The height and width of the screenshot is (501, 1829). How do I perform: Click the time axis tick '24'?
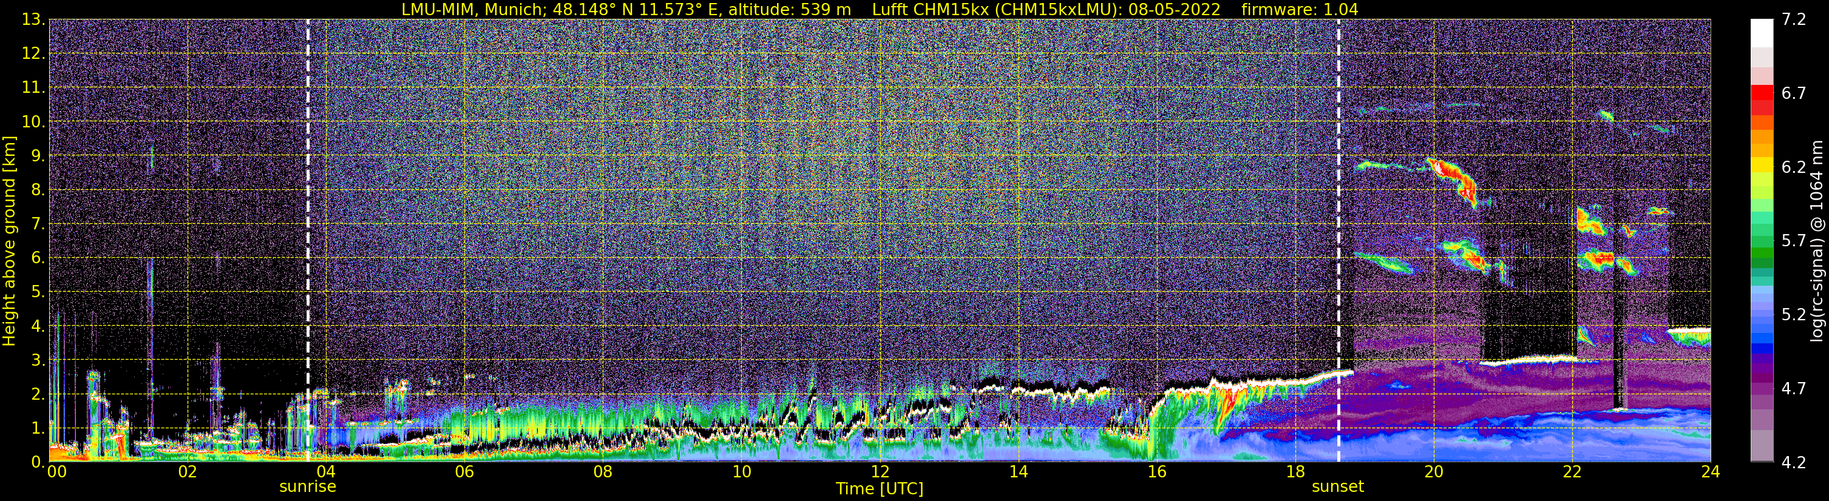point(1711,472)
